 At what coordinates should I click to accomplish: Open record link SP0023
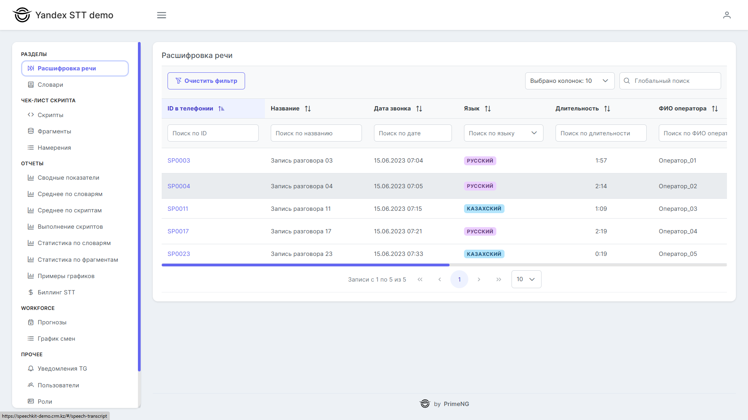coord(179,254)
